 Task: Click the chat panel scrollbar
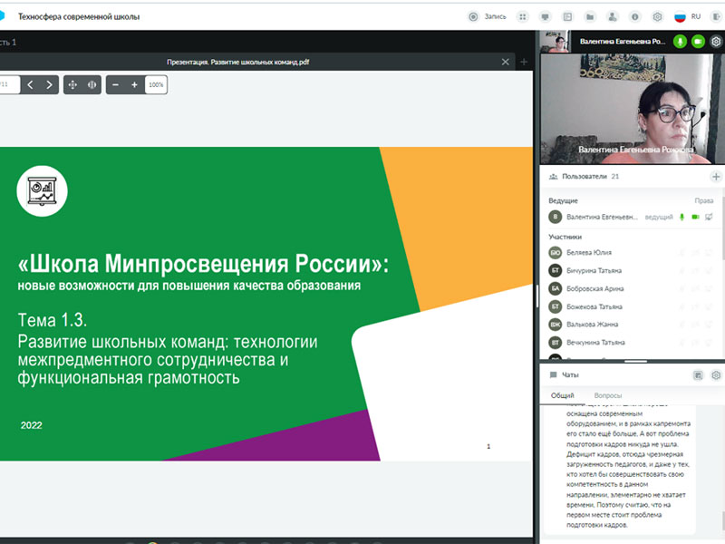tap(722, 522)
